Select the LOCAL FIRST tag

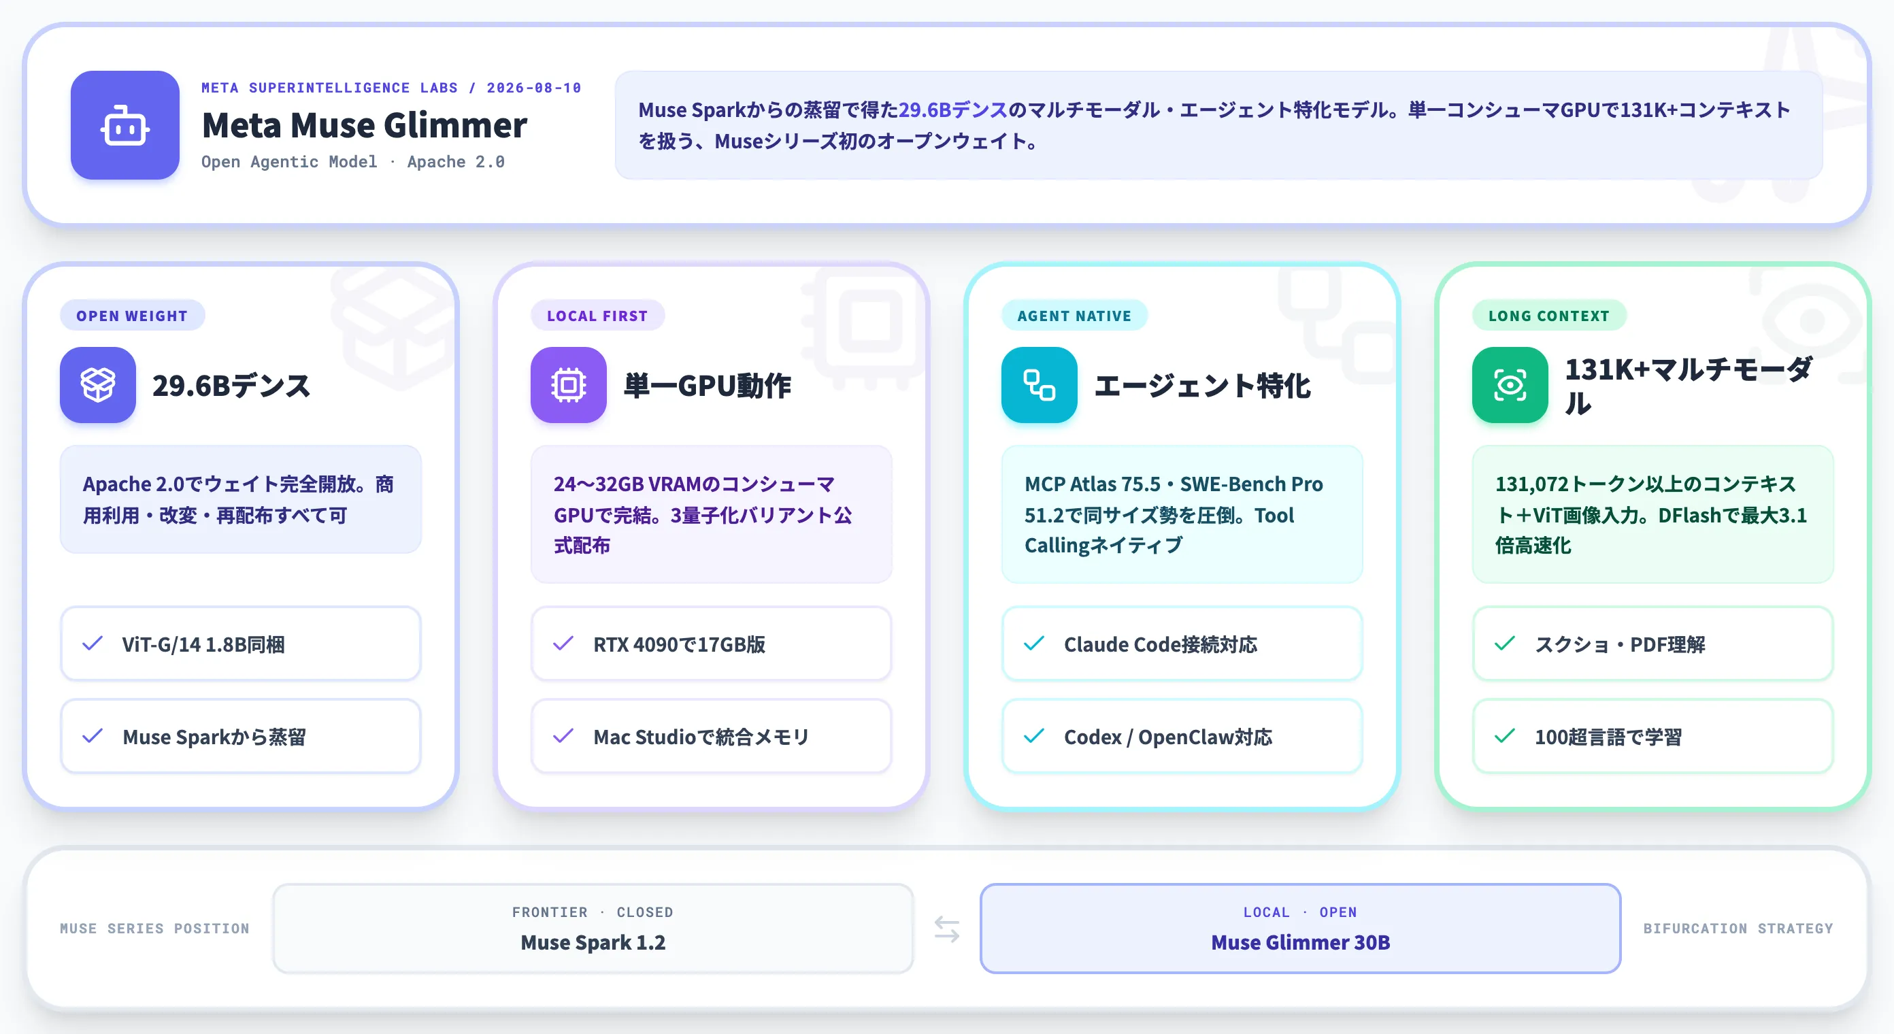pos(597,316)
